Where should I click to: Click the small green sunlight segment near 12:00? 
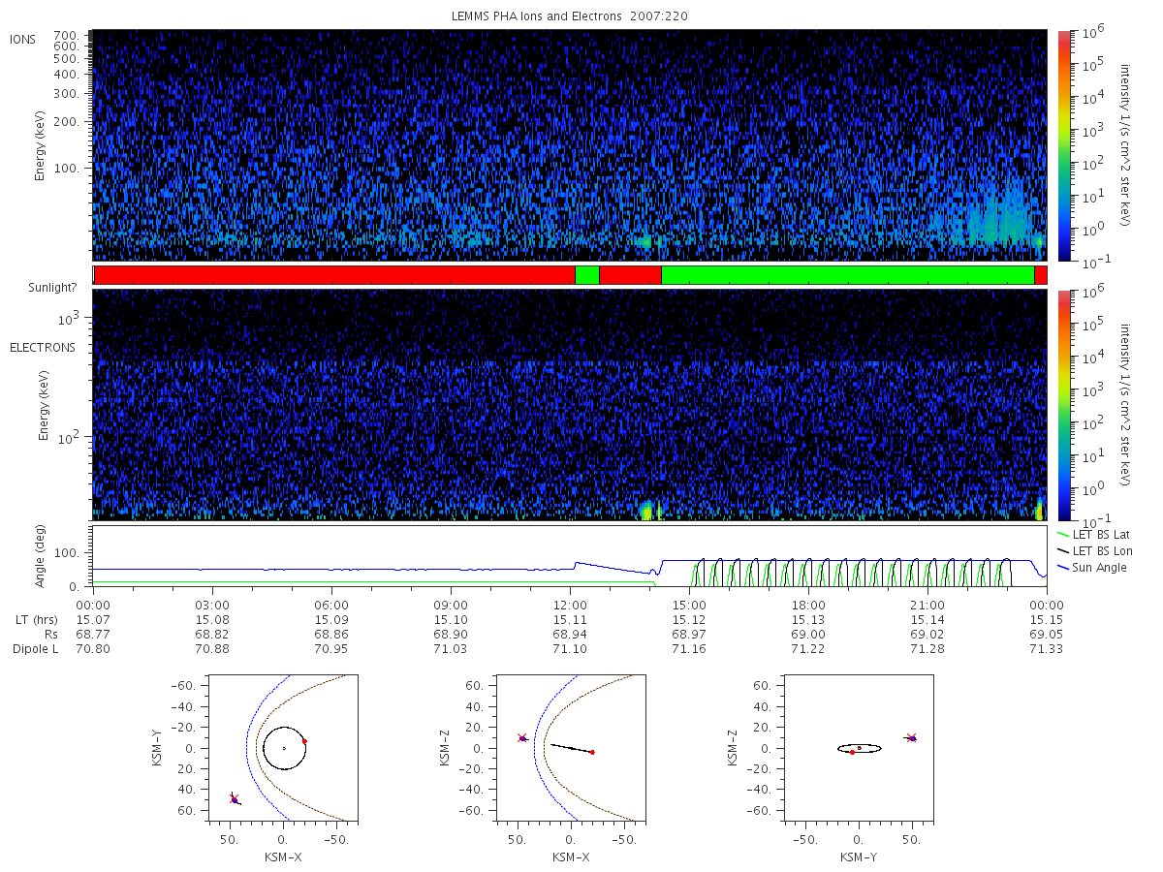[x=587, y=275]
